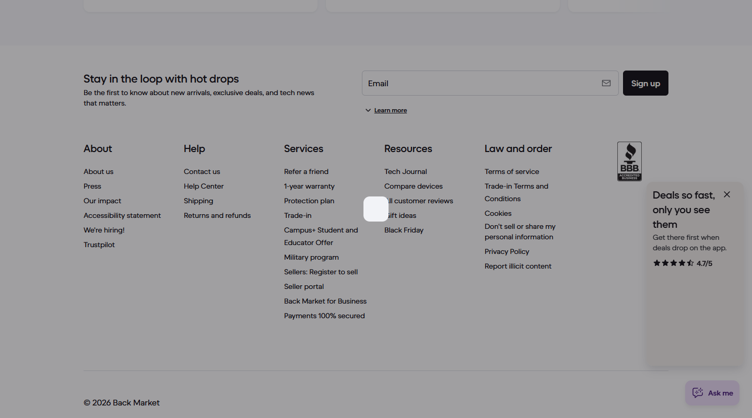Close the app deals popup
752x418 pixels.
coord(727,194)
